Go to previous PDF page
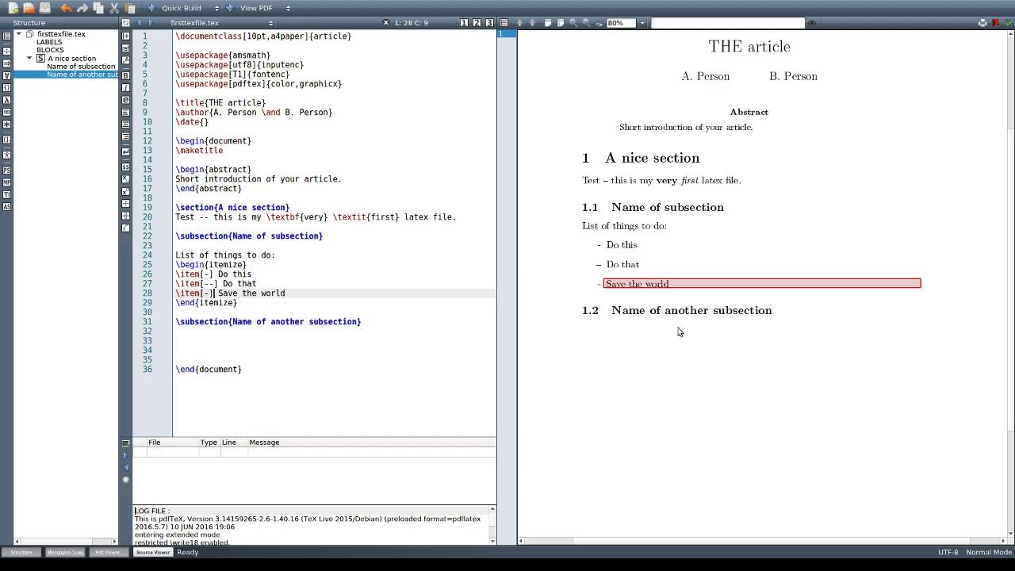 point(519,23)
